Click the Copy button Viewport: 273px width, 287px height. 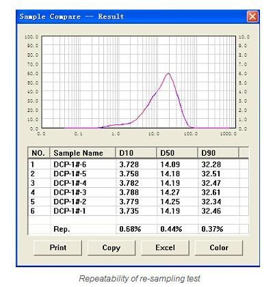[x=112, y=247]
